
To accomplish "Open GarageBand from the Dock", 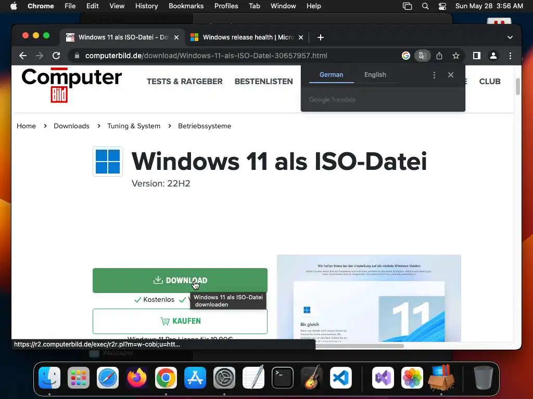I will coord(312,378).
